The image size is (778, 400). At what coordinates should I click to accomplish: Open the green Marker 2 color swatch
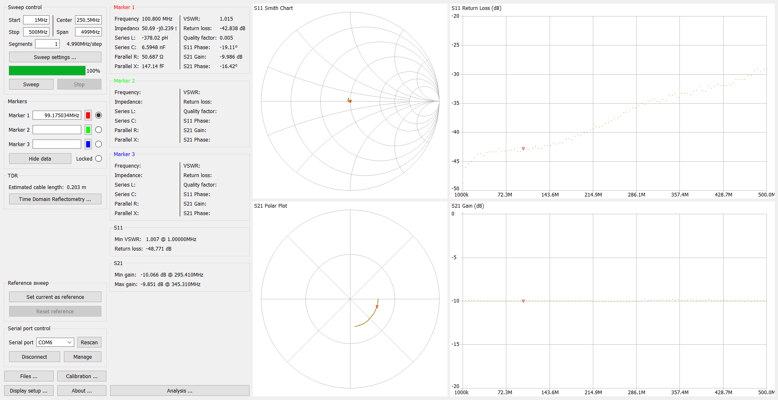[88, 130]
